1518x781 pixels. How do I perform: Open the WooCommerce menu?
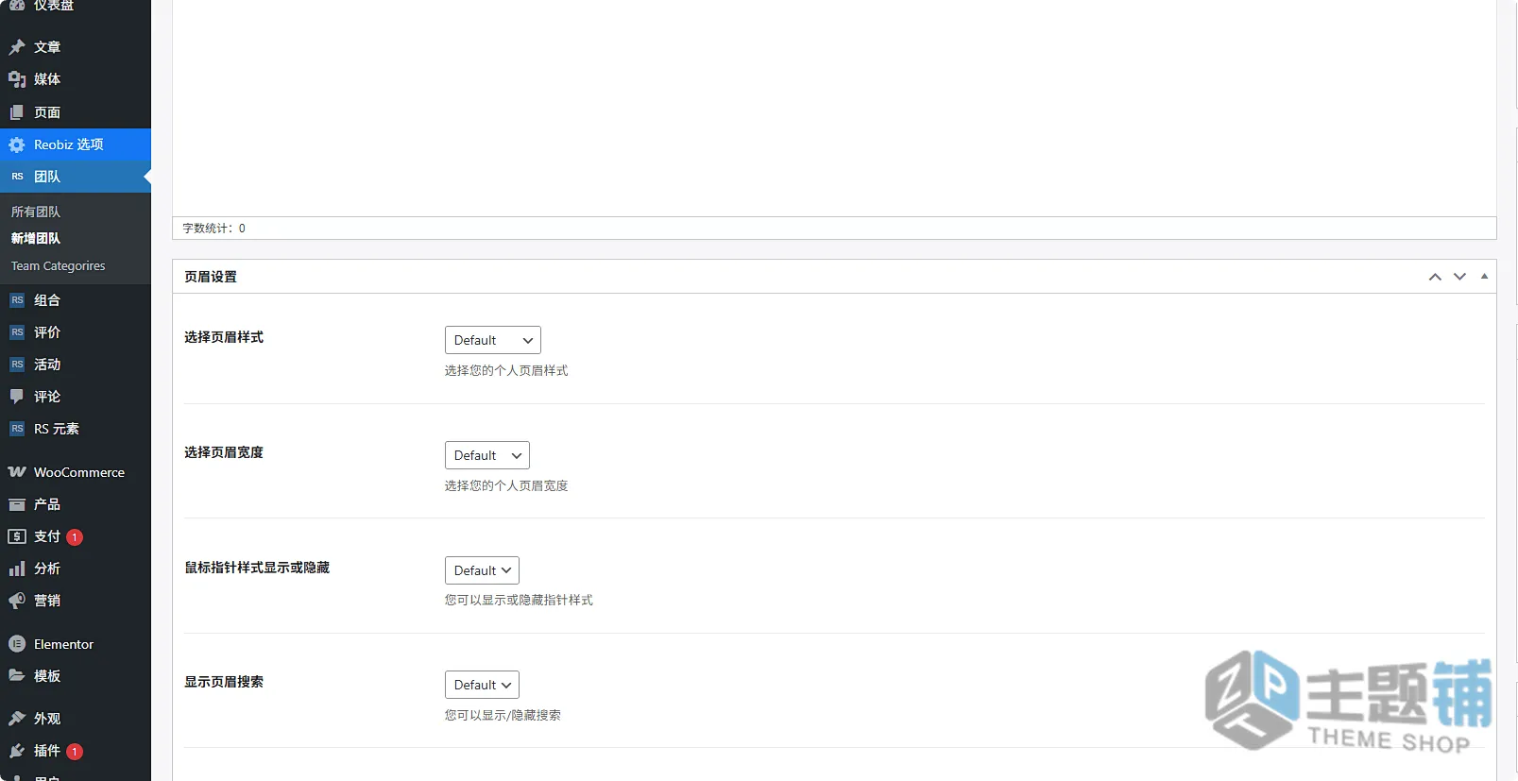(76, 472)
